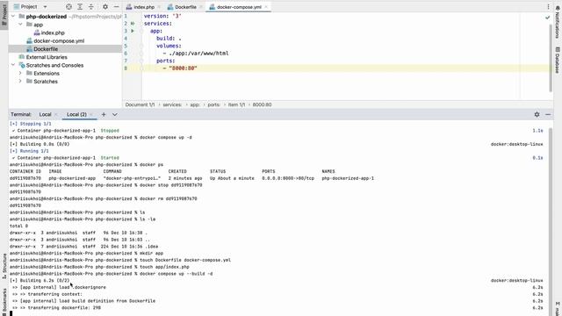Viewport: 562px width, 316px height.
Task: Select the Local (2) terminal tab
Action: pyautogui.click(x=76, y=114)
